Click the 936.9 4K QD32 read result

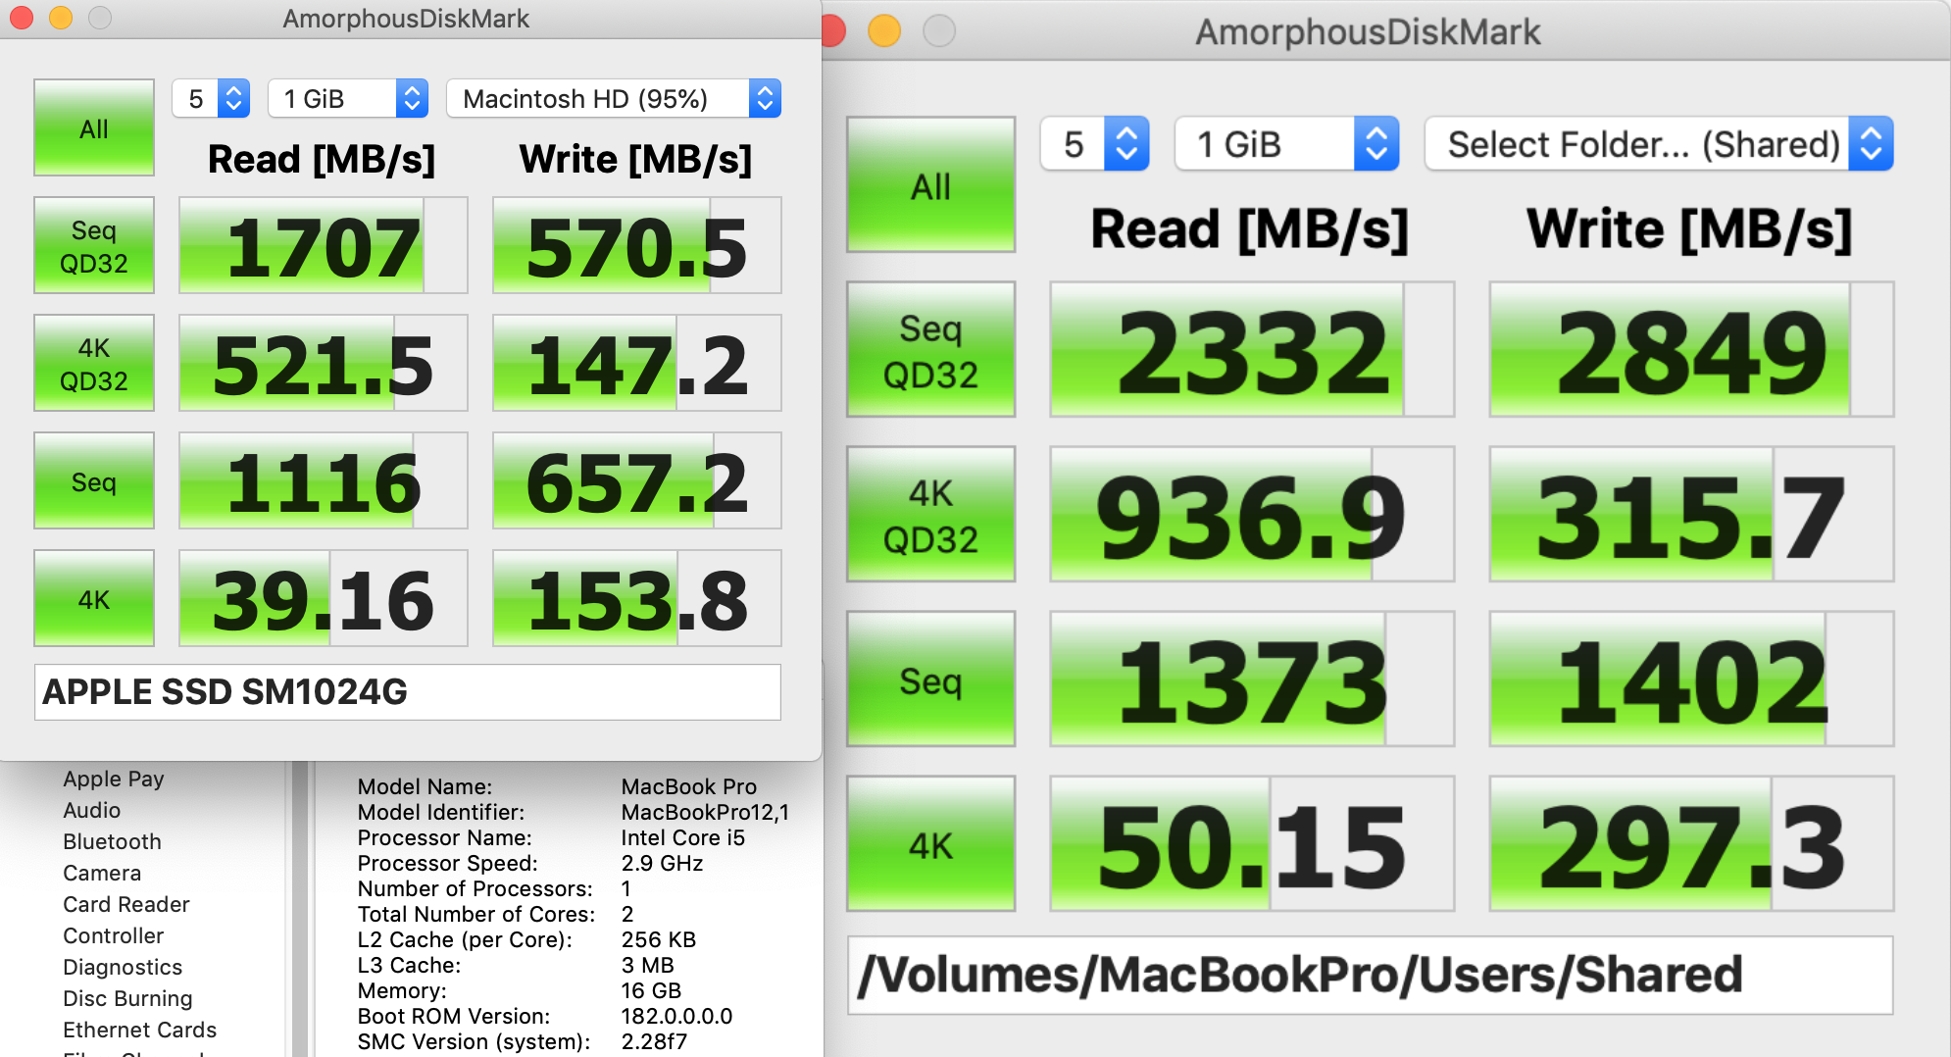(x=1252, y=515)
